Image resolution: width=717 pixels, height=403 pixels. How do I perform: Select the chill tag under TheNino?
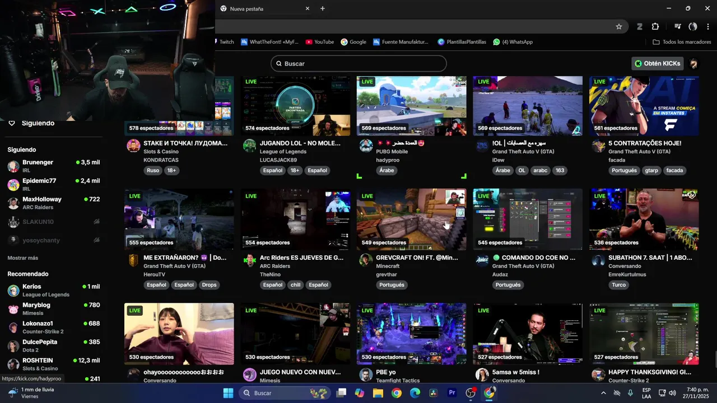point(295,285)
